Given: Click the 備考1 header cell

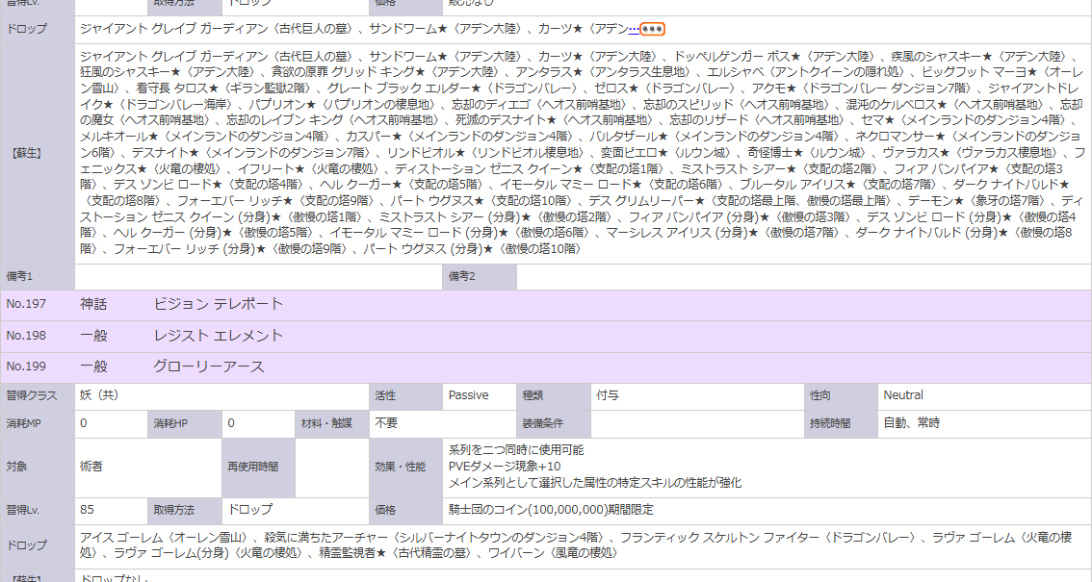Looking at the screenshot, I should coord(37,277).
